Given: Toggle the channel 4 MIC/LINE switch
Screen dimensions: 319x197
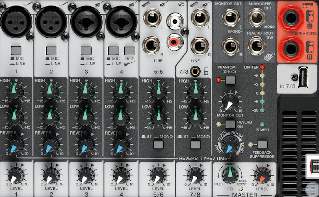Looking at the screenshot, I should 113,51.
